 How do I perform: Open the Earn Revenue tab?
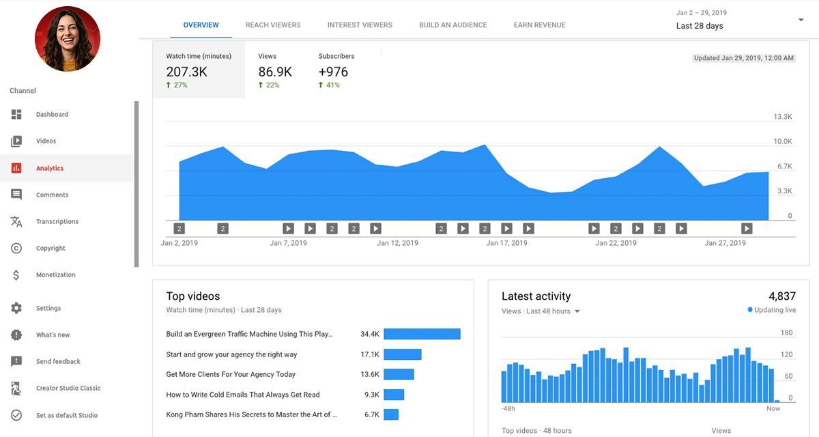coord(540,25)
